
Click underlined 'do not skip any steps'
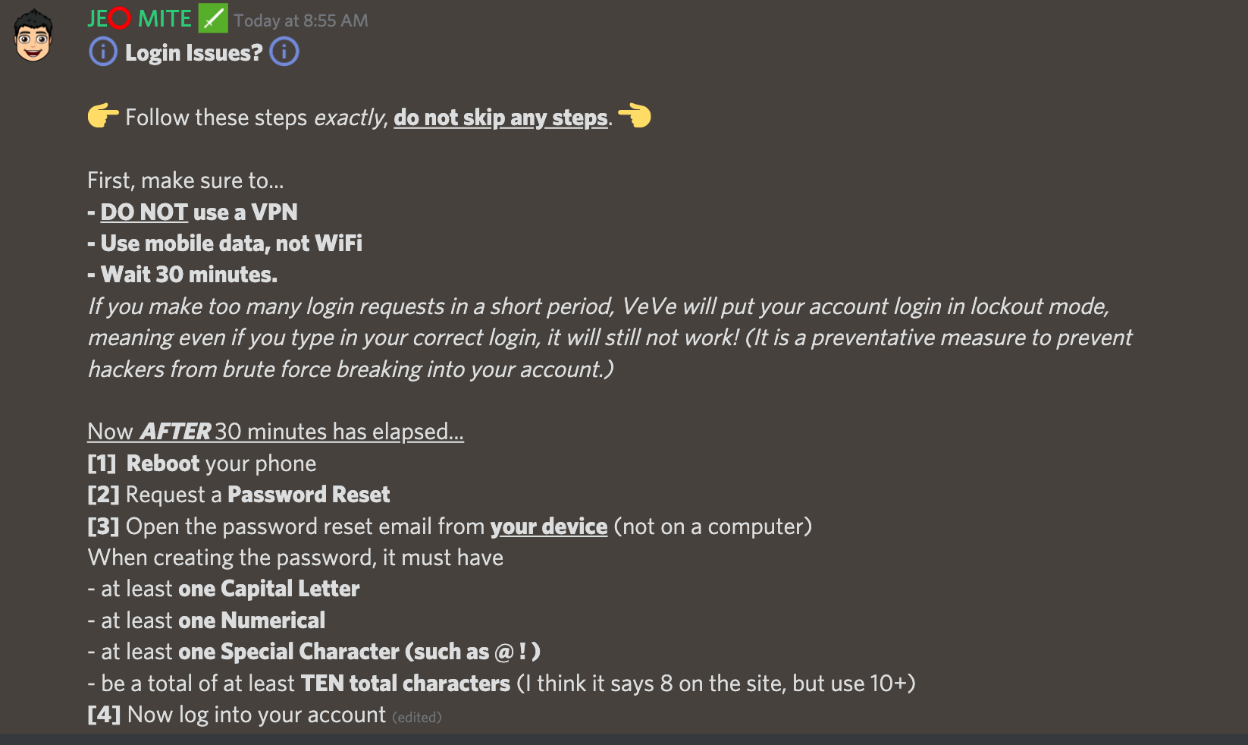pyautogui.click(x=500, y=118)
